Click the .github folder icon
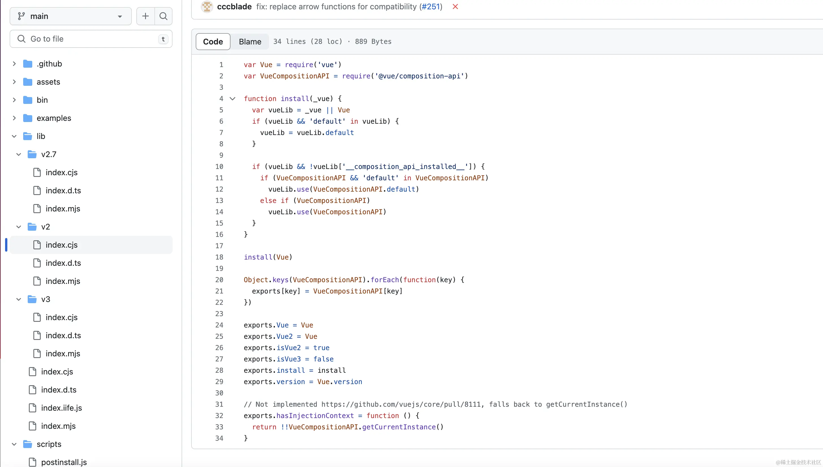 [28, 64]
